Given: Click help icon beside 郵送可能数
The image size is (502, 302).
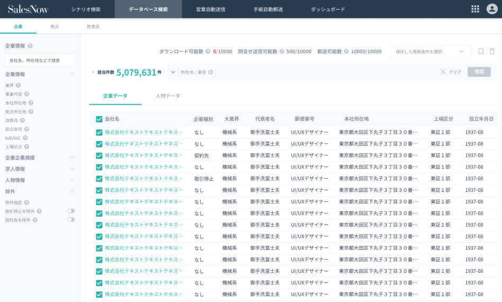Looking at the screenshot, I should pos(346,51).
